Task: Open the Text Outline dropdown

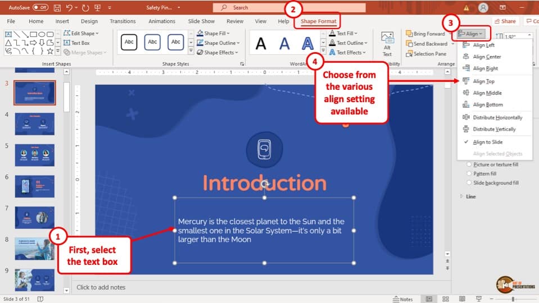Action: 348,43
